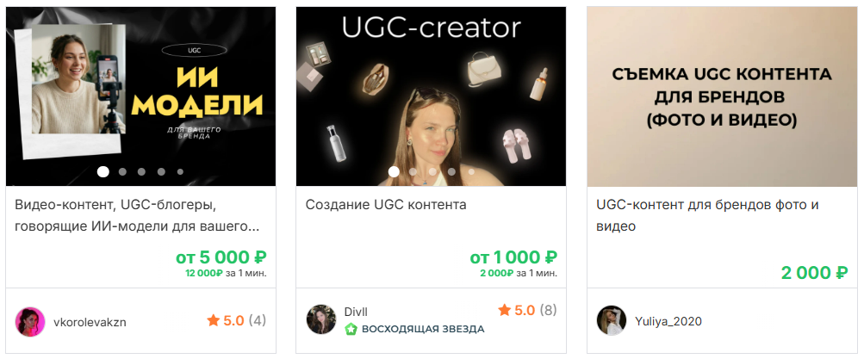864x359 pixels.
Task: Open the Yuliya_2020 username link
Action: pyautogui.click(x=668, y=321)
